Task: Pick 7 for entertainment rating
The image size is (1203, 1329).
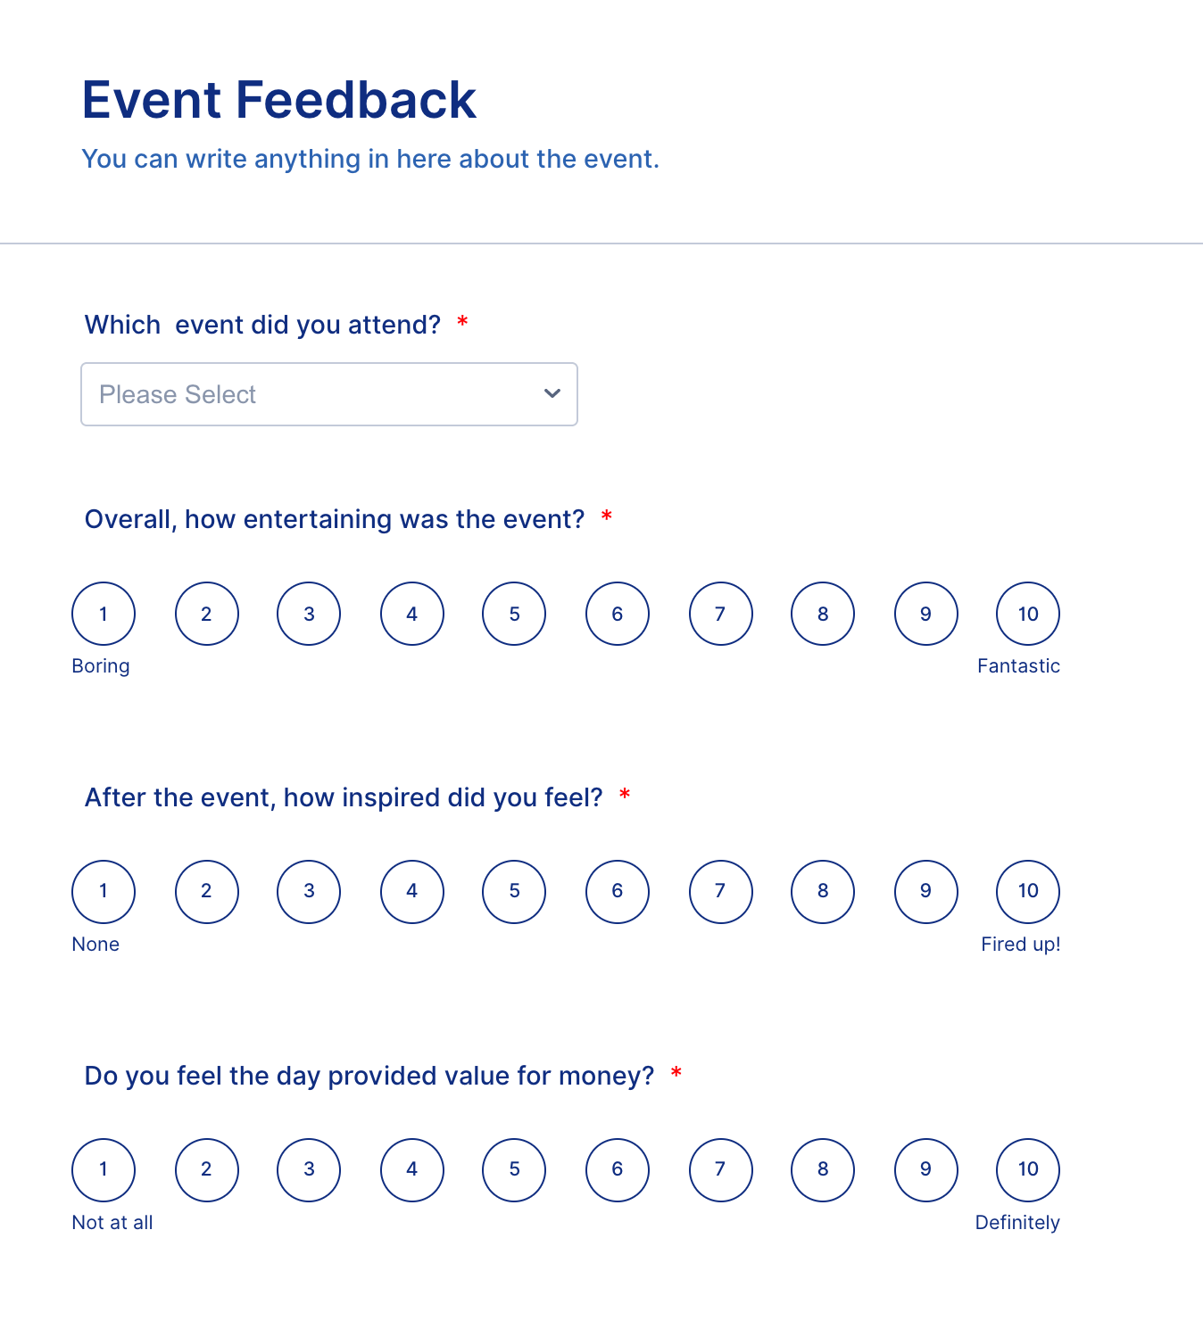Action: point(719,613)
